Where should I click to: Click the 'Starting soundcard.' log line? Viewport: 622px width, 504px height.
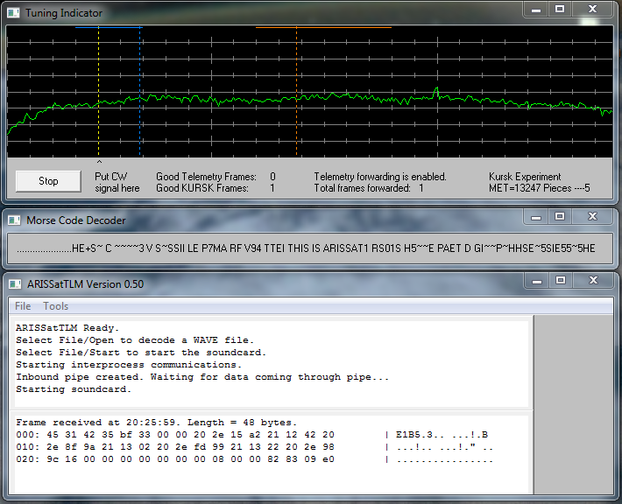(74, 389)
